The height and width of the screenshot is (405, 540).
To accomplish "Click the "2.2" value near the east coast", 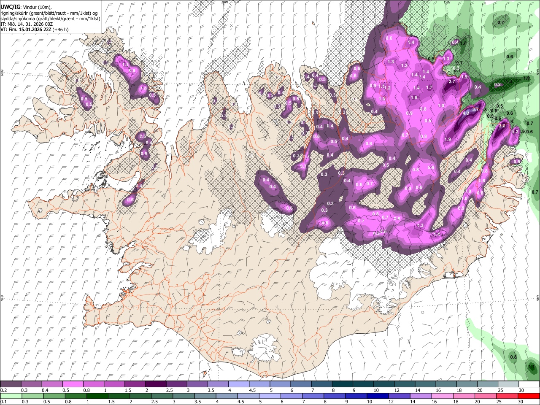I will [x=515, y=132].
